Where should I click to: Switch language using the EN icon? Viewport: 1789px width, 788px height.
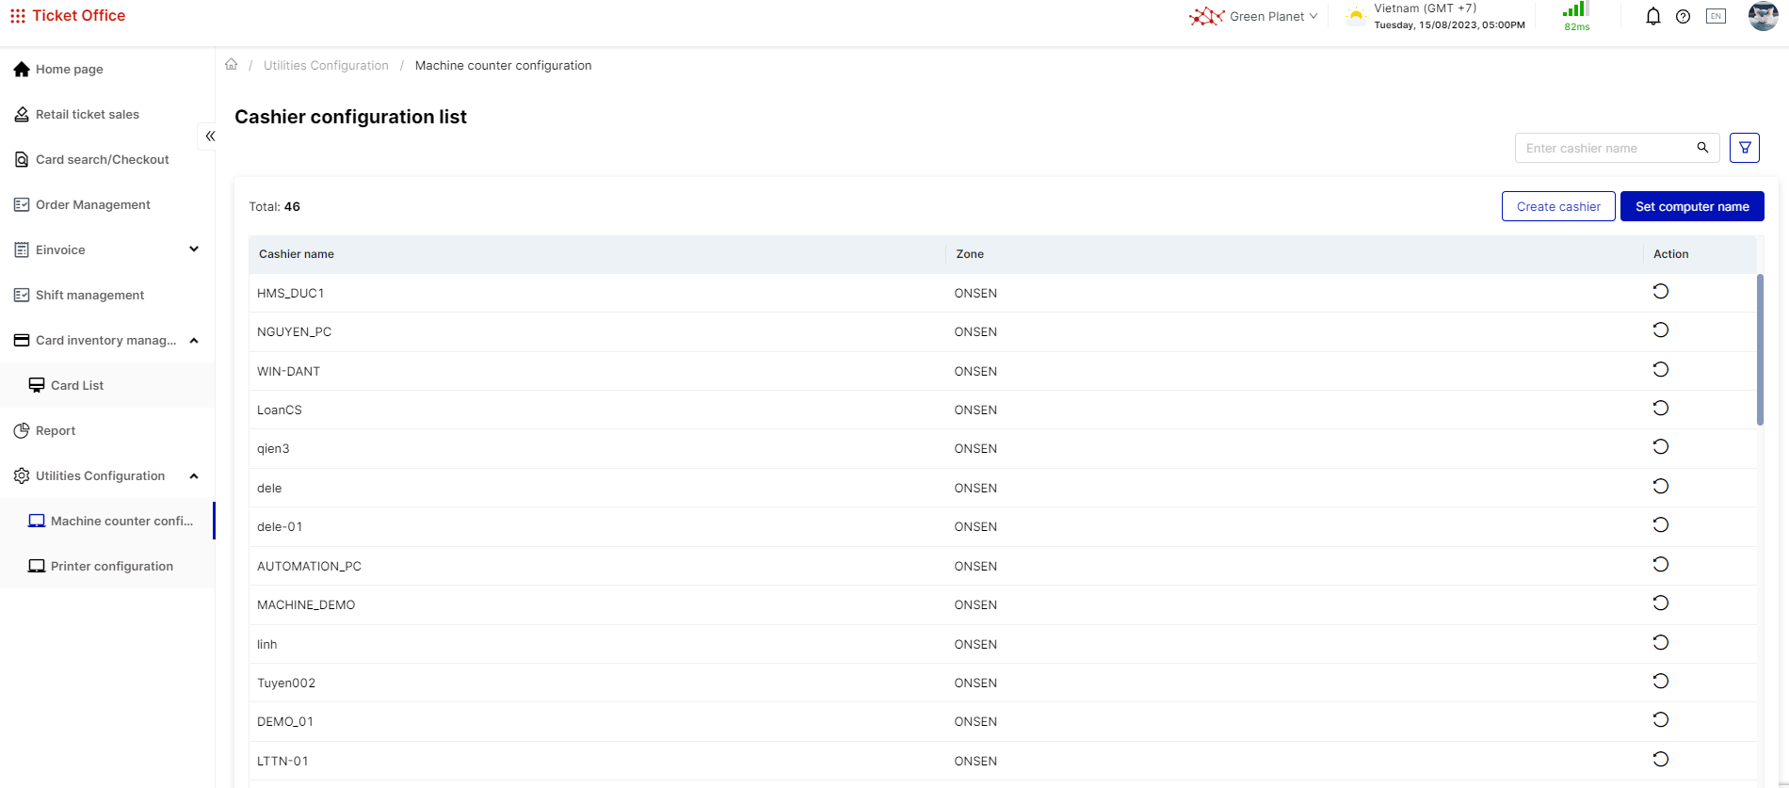1716,16
